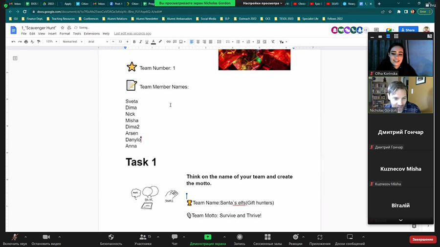Open Zoom 'Приложения' apps
Image resolution: width=440 pixels, height=247 pixels.
[x=320, y=240]
